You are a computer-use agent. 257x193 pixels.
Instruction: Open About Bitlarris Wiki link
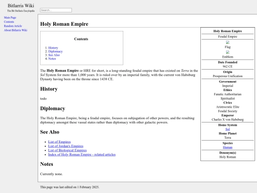[16, 30]
